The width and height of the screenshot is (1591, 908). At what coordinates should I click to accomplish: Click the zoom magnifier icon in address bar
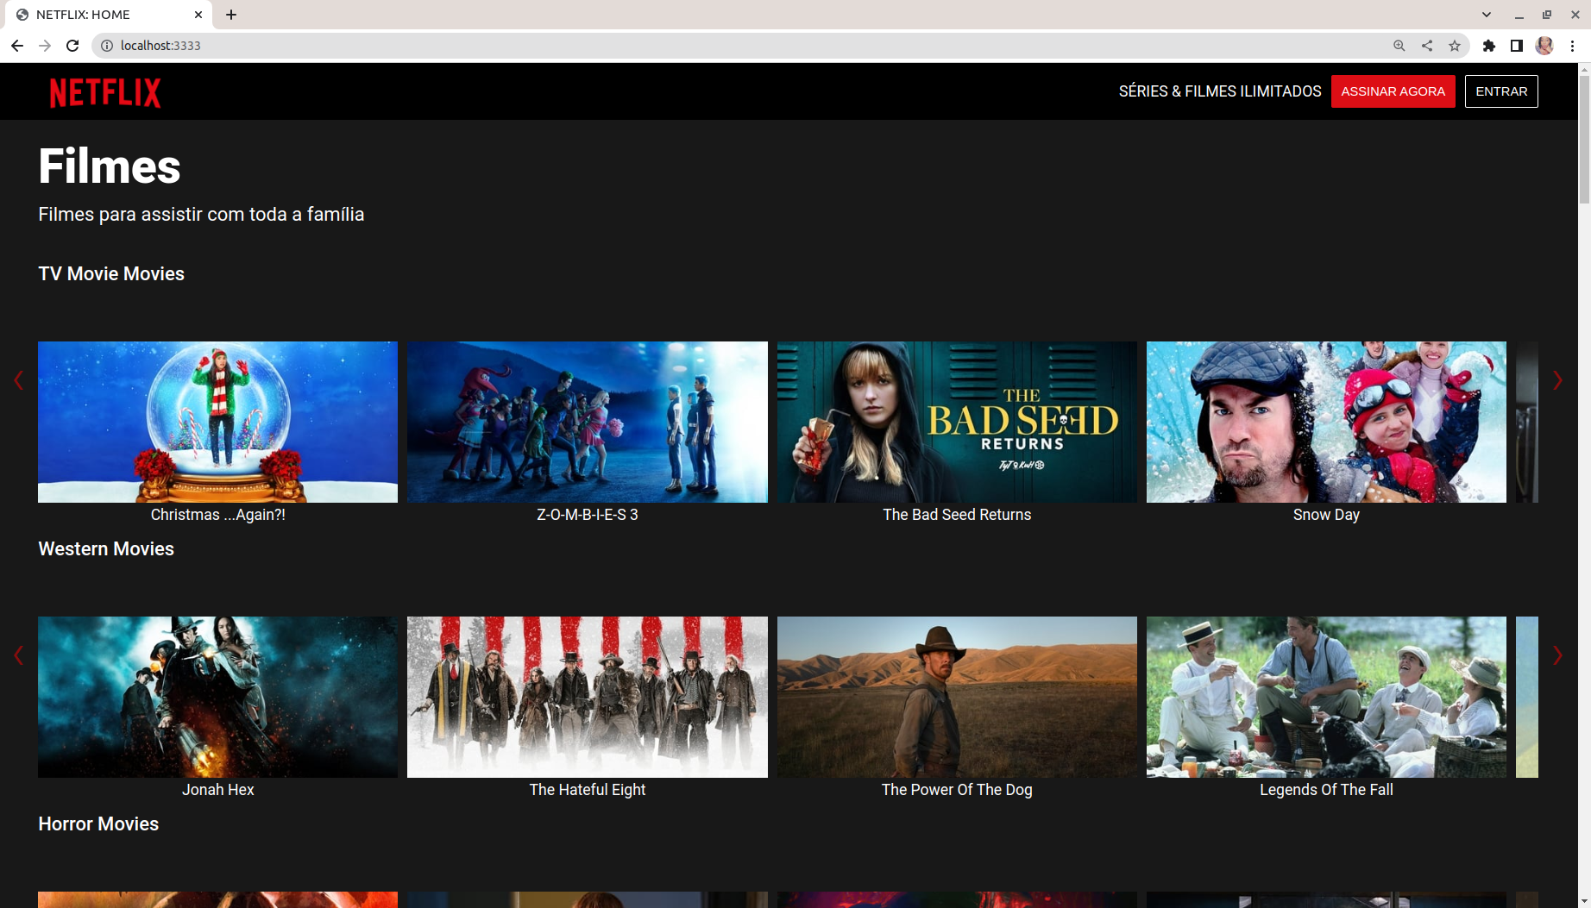point(1399,46)
